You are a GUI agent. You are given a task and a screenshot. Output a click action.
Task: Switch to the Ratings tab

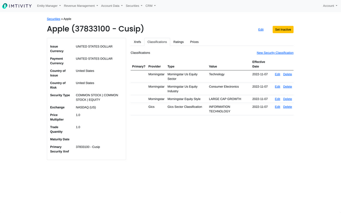click(179, 42)
